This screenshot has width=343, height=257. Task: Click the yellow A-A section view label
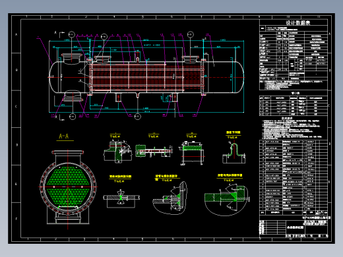pyautogui.click(x=64, y=136)
